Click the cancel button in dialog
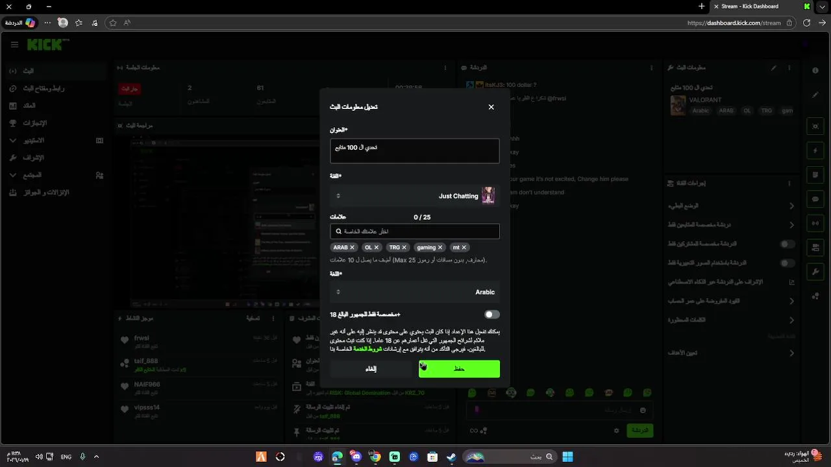The width and height of the screenshot is (831, 467). (x=371, y=368)
